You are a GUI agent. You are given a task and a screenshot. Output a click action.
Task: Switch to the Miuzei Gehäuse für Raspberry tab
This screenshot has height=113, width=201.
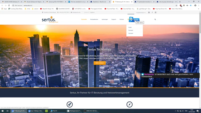(34, 2)
